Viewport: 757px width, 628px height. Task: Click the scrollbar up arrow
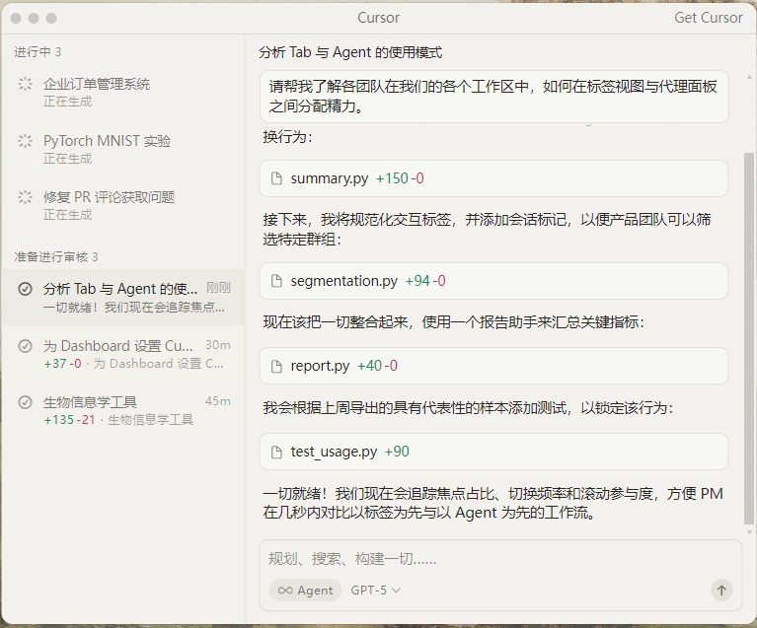click(749, 77)
